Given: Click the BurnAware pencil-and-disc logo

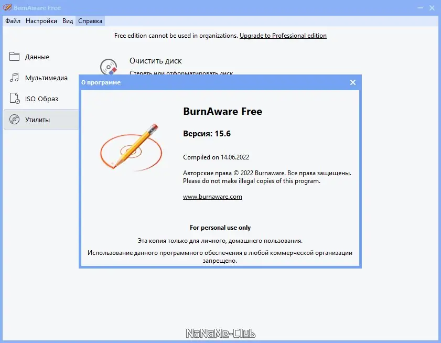Looking at the screenshot, I should pyautogui.click(x=132, y=147).
